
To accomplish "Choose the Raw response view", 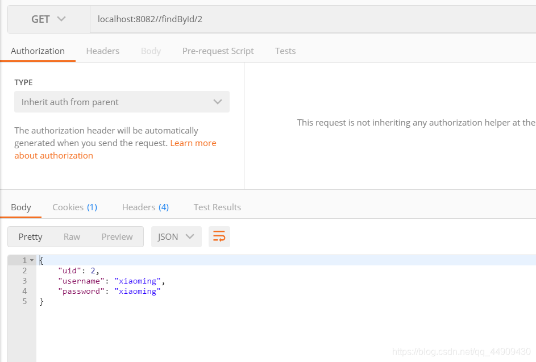I will pos(72,236).
